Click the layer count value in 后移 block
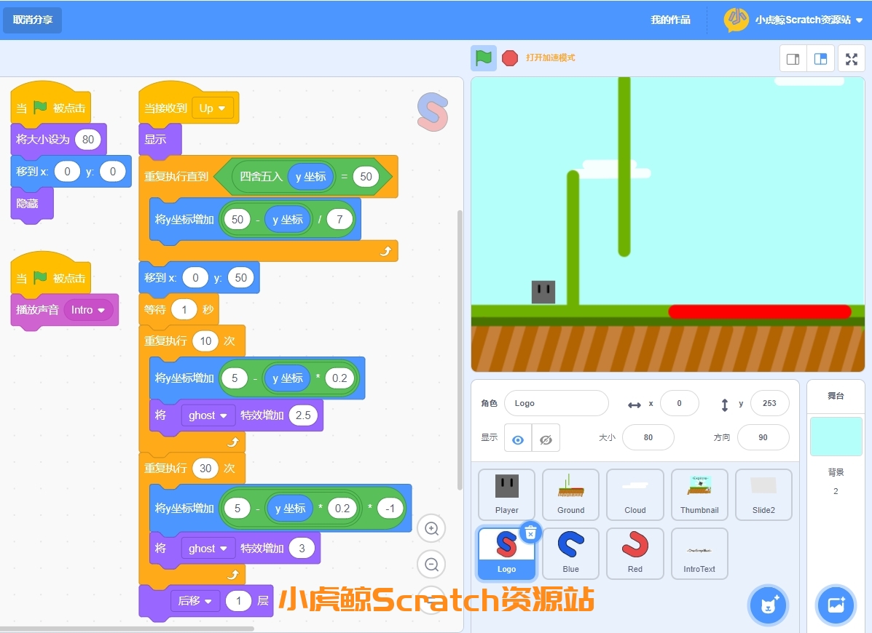The height and width of the screenshot is (633, 872). coord(238,601)
